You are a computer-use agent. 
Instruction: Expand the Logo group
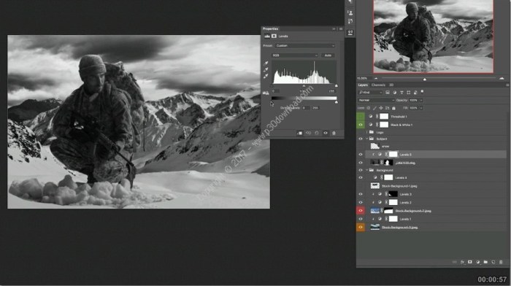click(x=366, y=132)
